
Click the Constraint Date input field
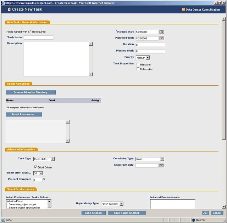[x=147, y=165]
